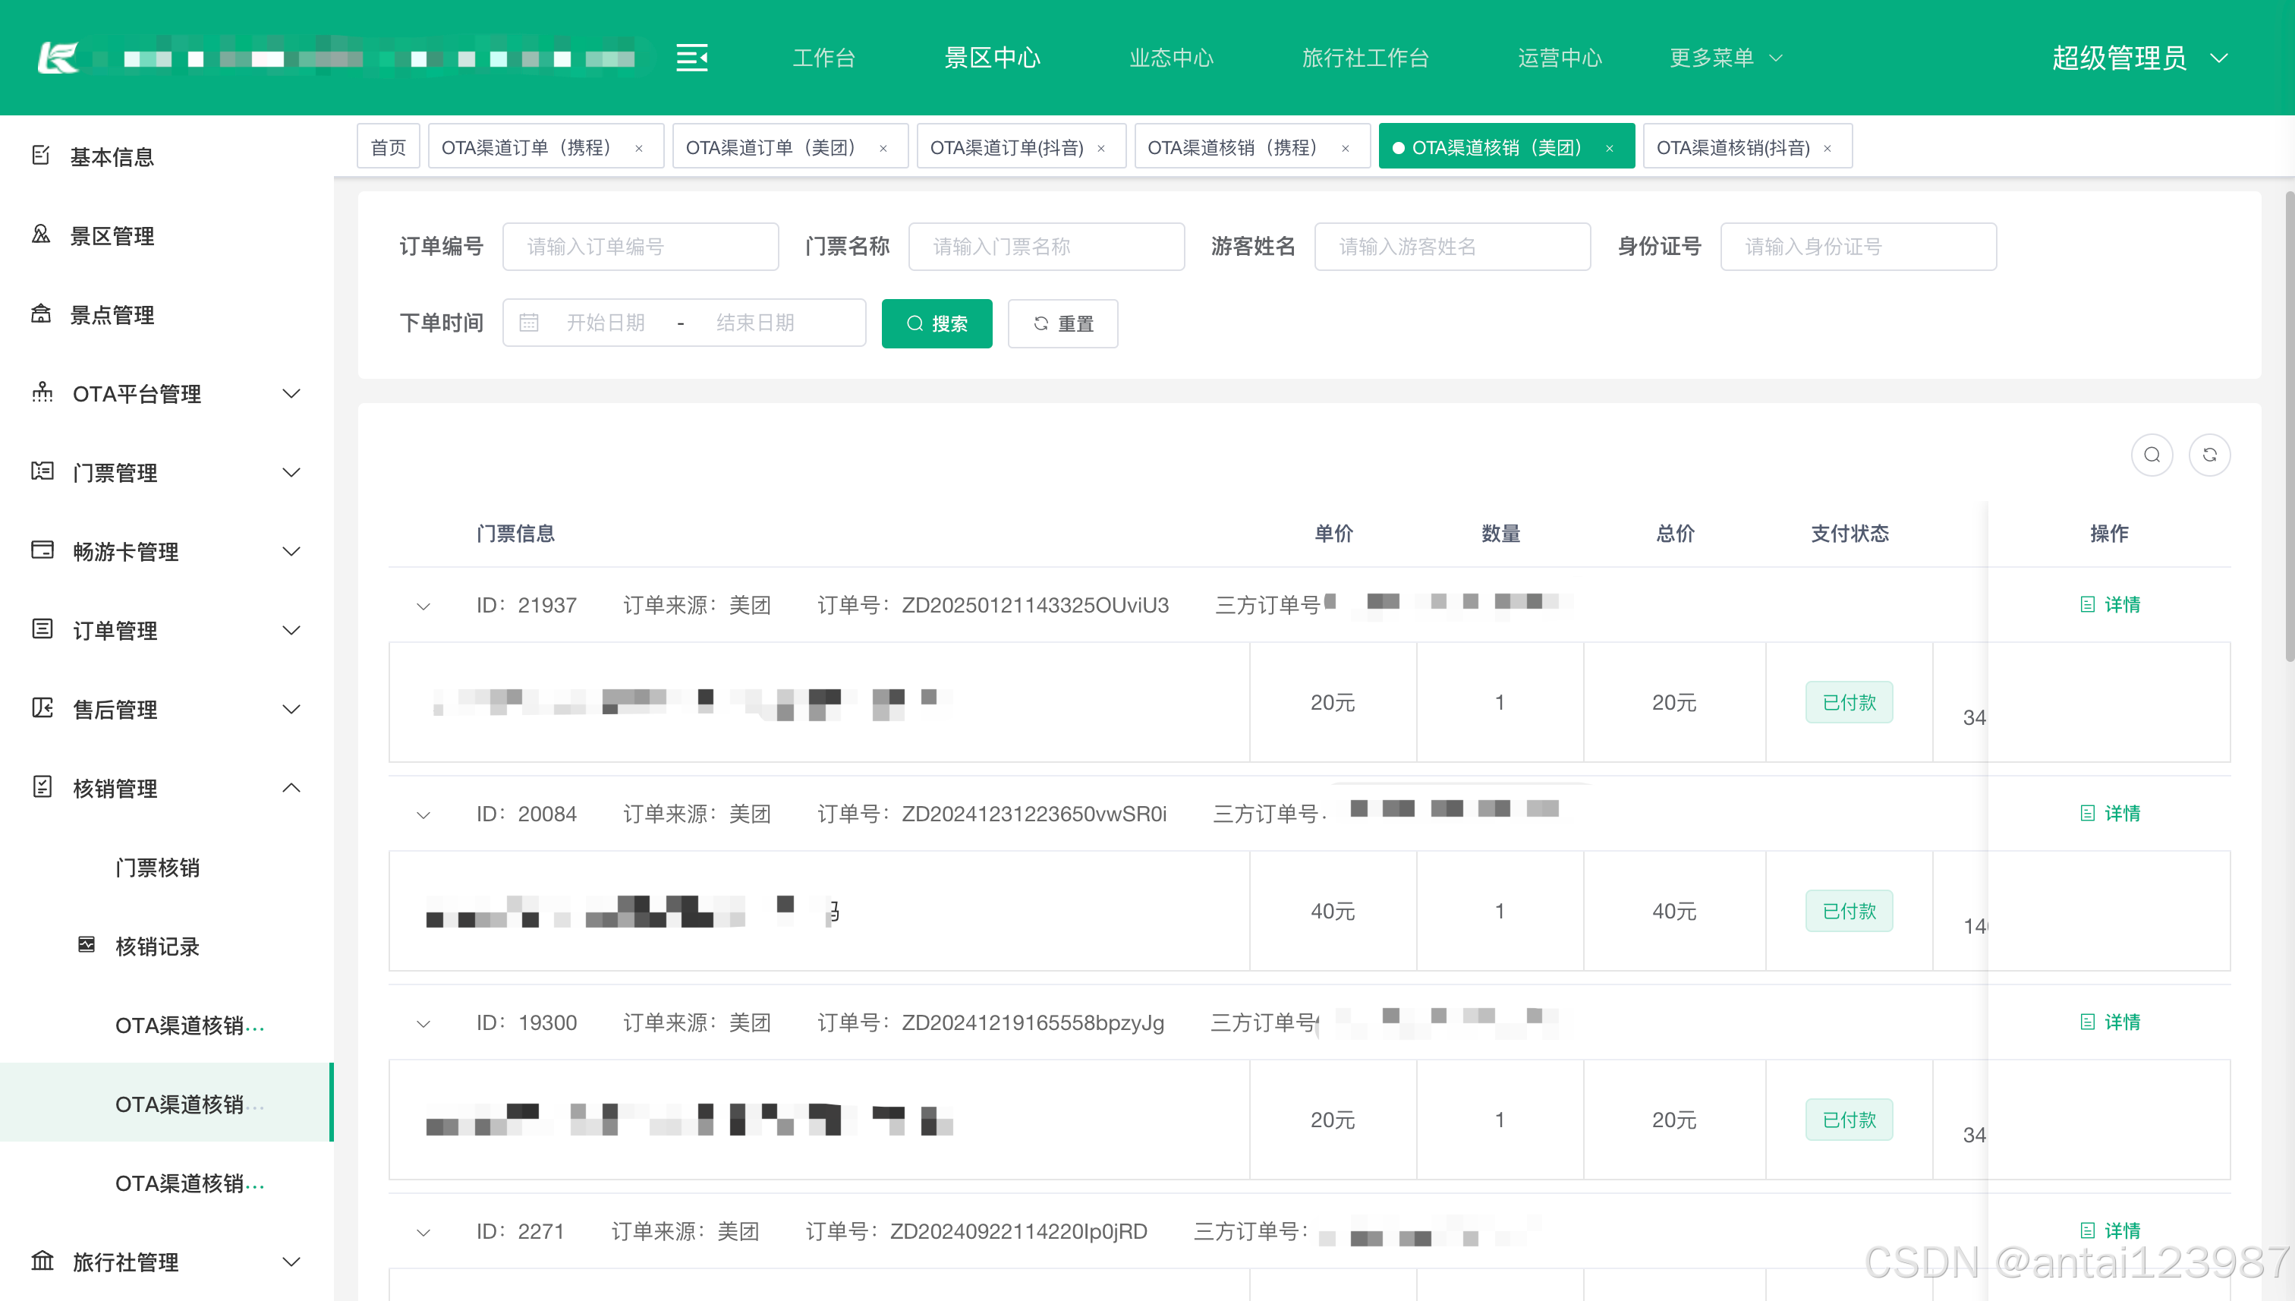
Task: Collapse order row ID 20084
Action: point(423,814)
